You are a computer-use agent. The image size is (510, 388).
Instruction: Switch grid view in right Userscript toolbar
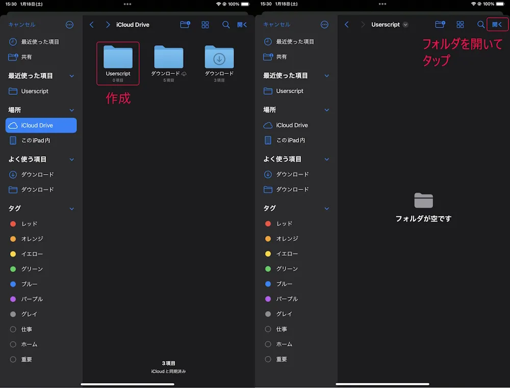tap(460, 24)
